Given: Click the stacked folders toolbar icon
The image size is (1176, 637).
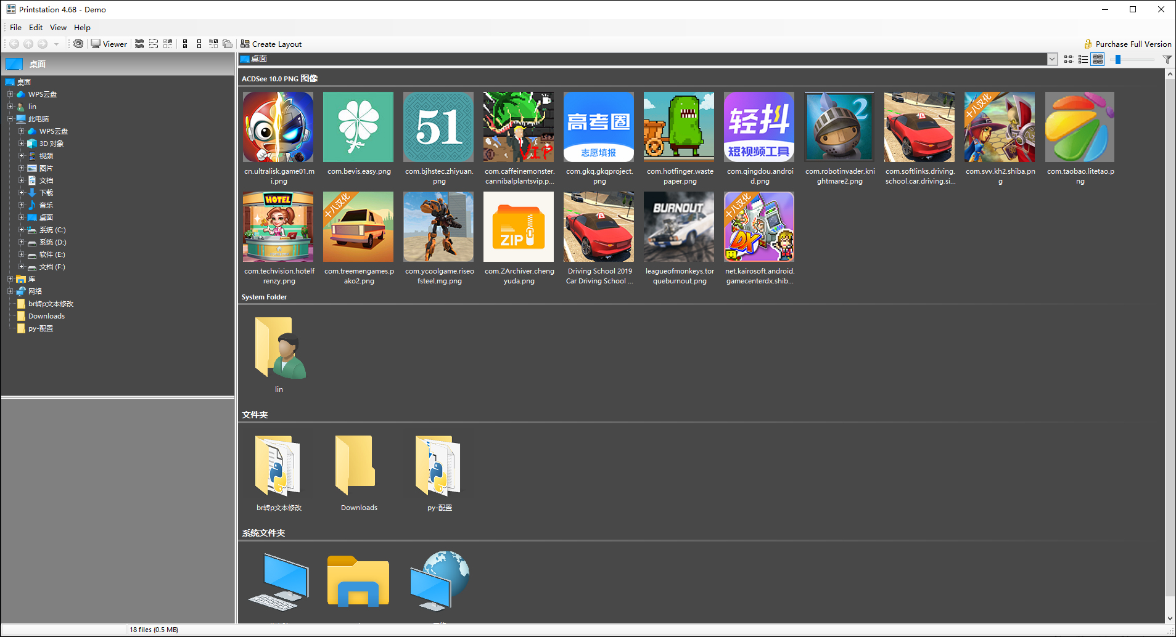Looking at the screenshot, I should click(228, 44).
